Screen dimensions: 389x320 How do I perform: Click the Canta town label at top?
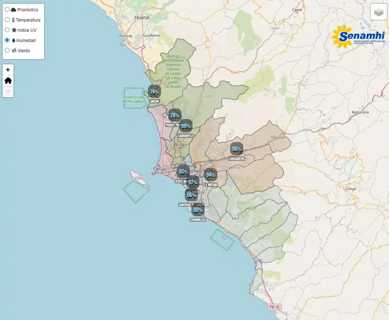[297, 9]
